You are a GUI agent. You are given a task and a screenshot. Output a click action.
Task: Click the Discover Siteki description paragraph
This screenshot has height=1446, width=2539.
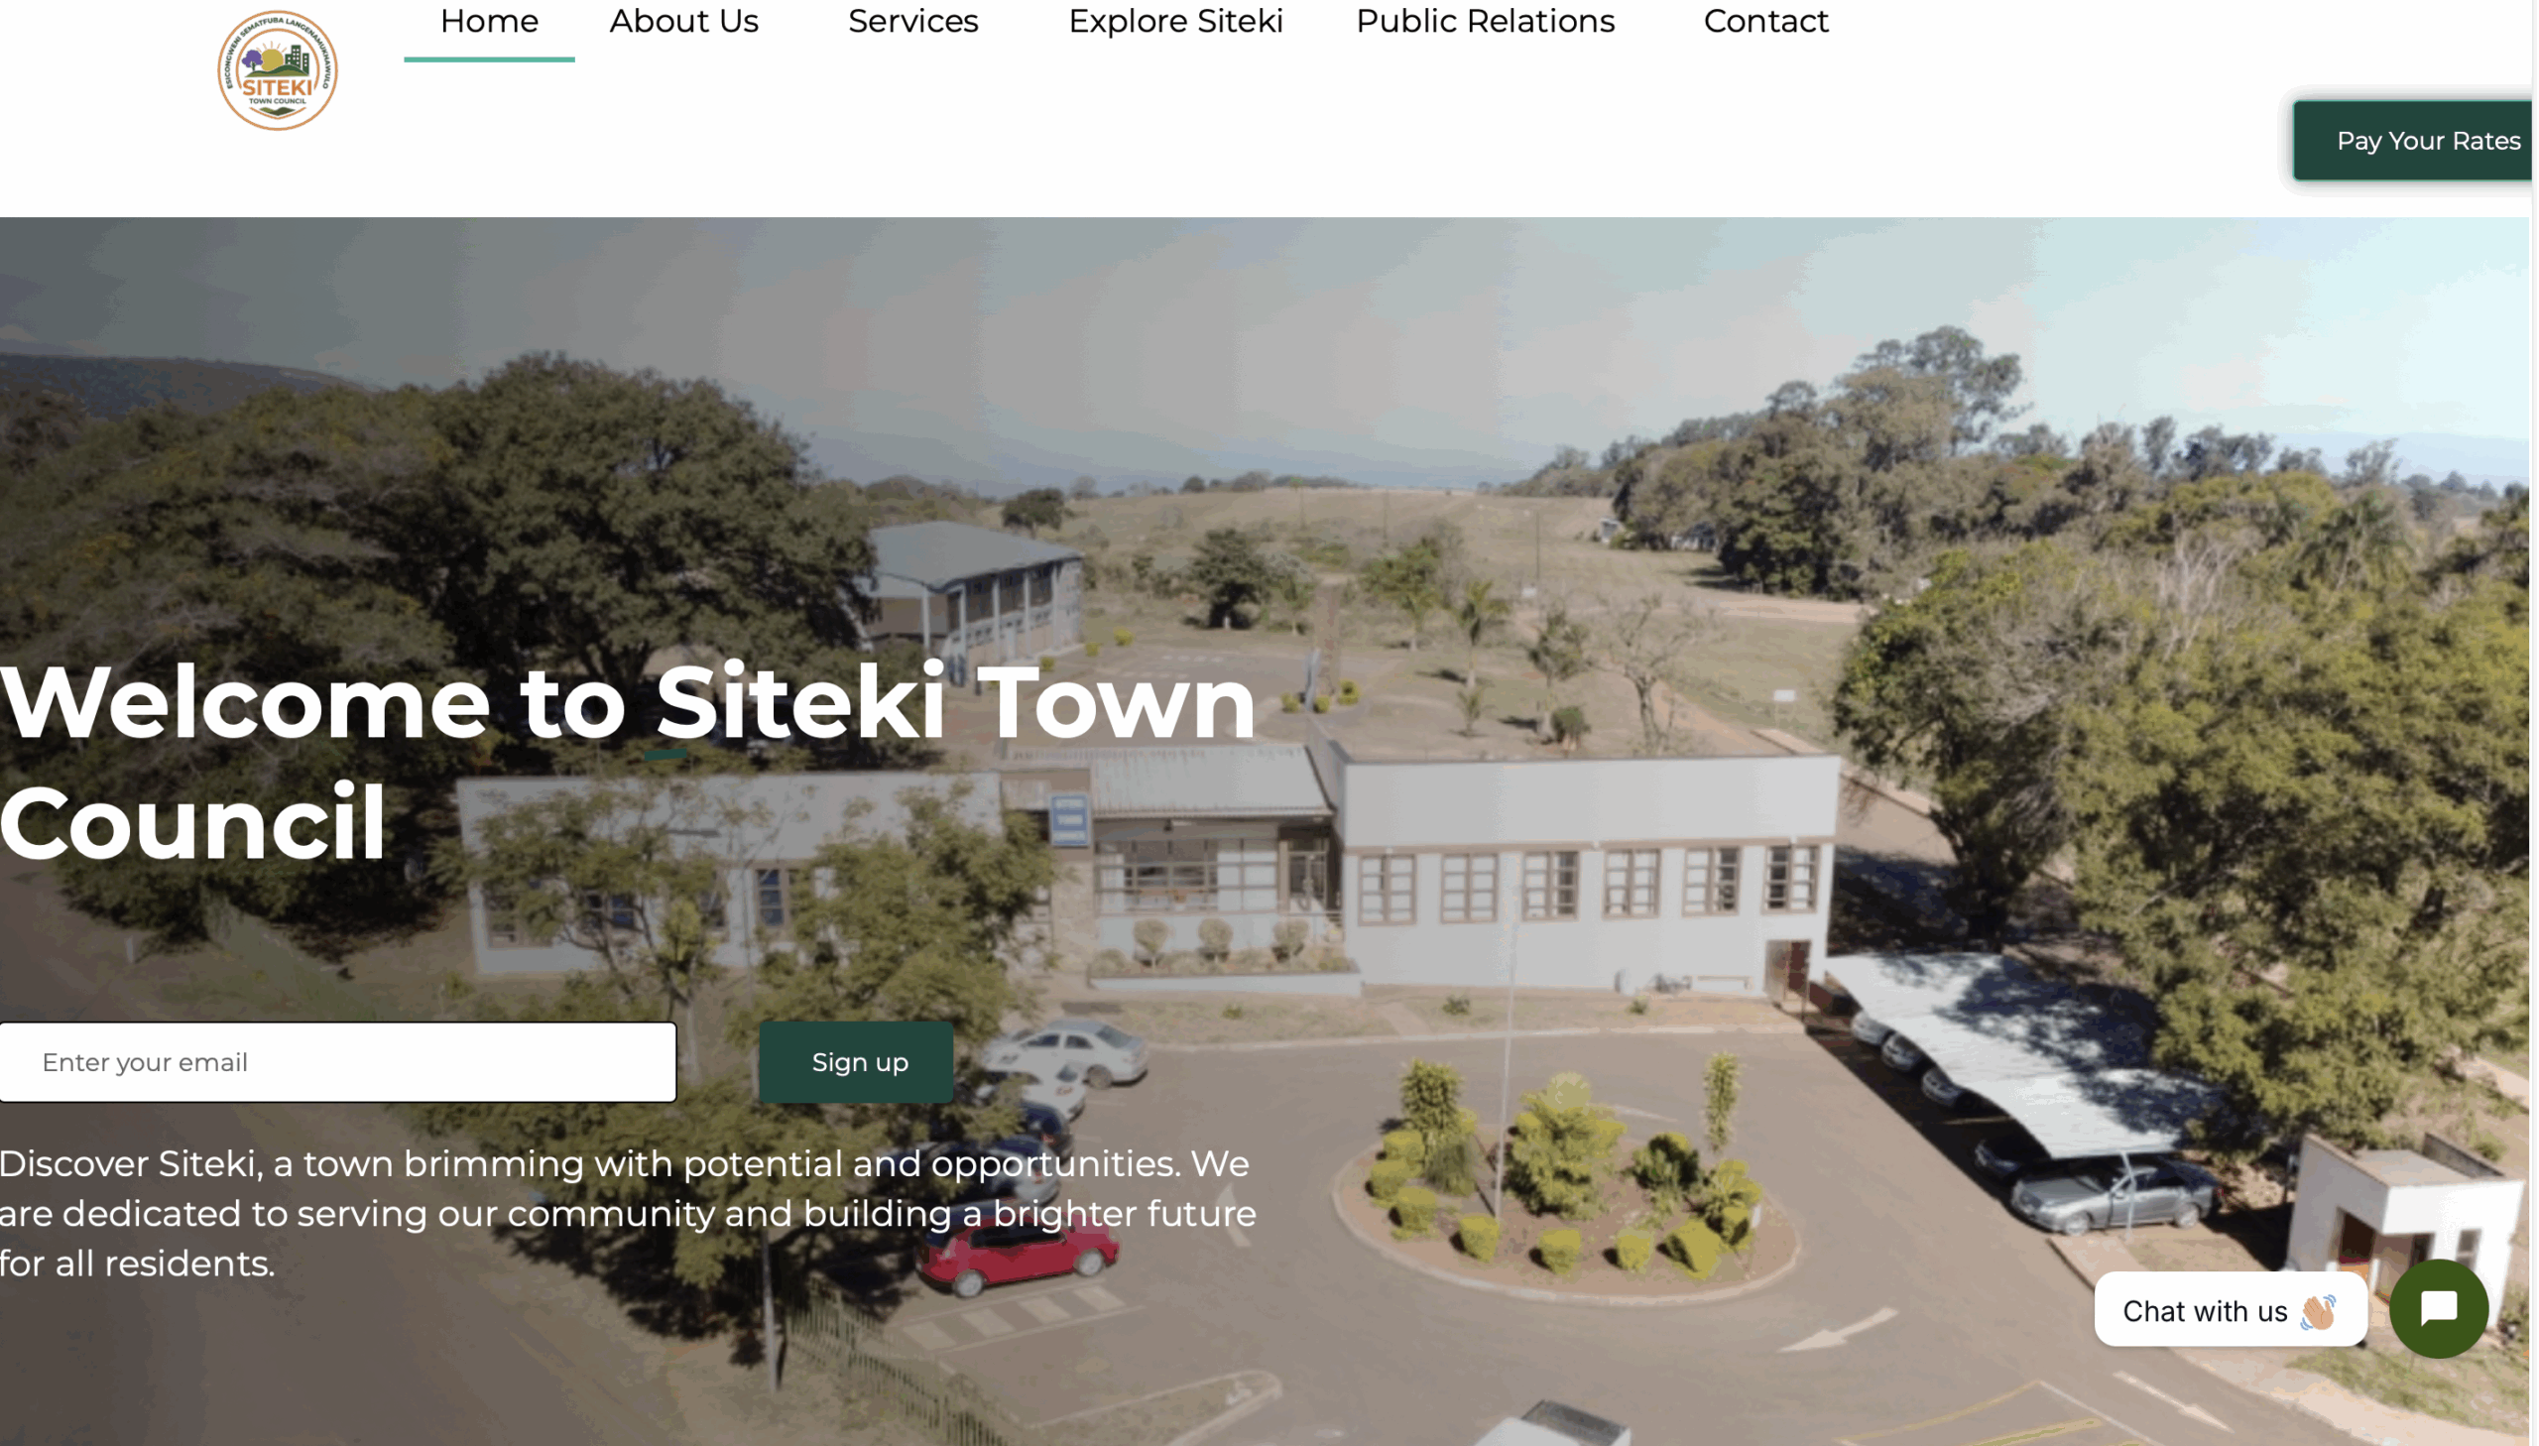tap(628, 1213)
